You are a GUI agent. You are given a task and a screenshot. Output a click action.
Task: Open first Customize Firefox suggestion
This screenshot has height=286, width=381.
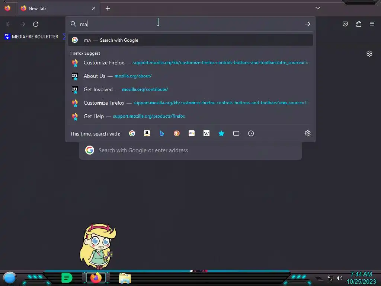190,63
